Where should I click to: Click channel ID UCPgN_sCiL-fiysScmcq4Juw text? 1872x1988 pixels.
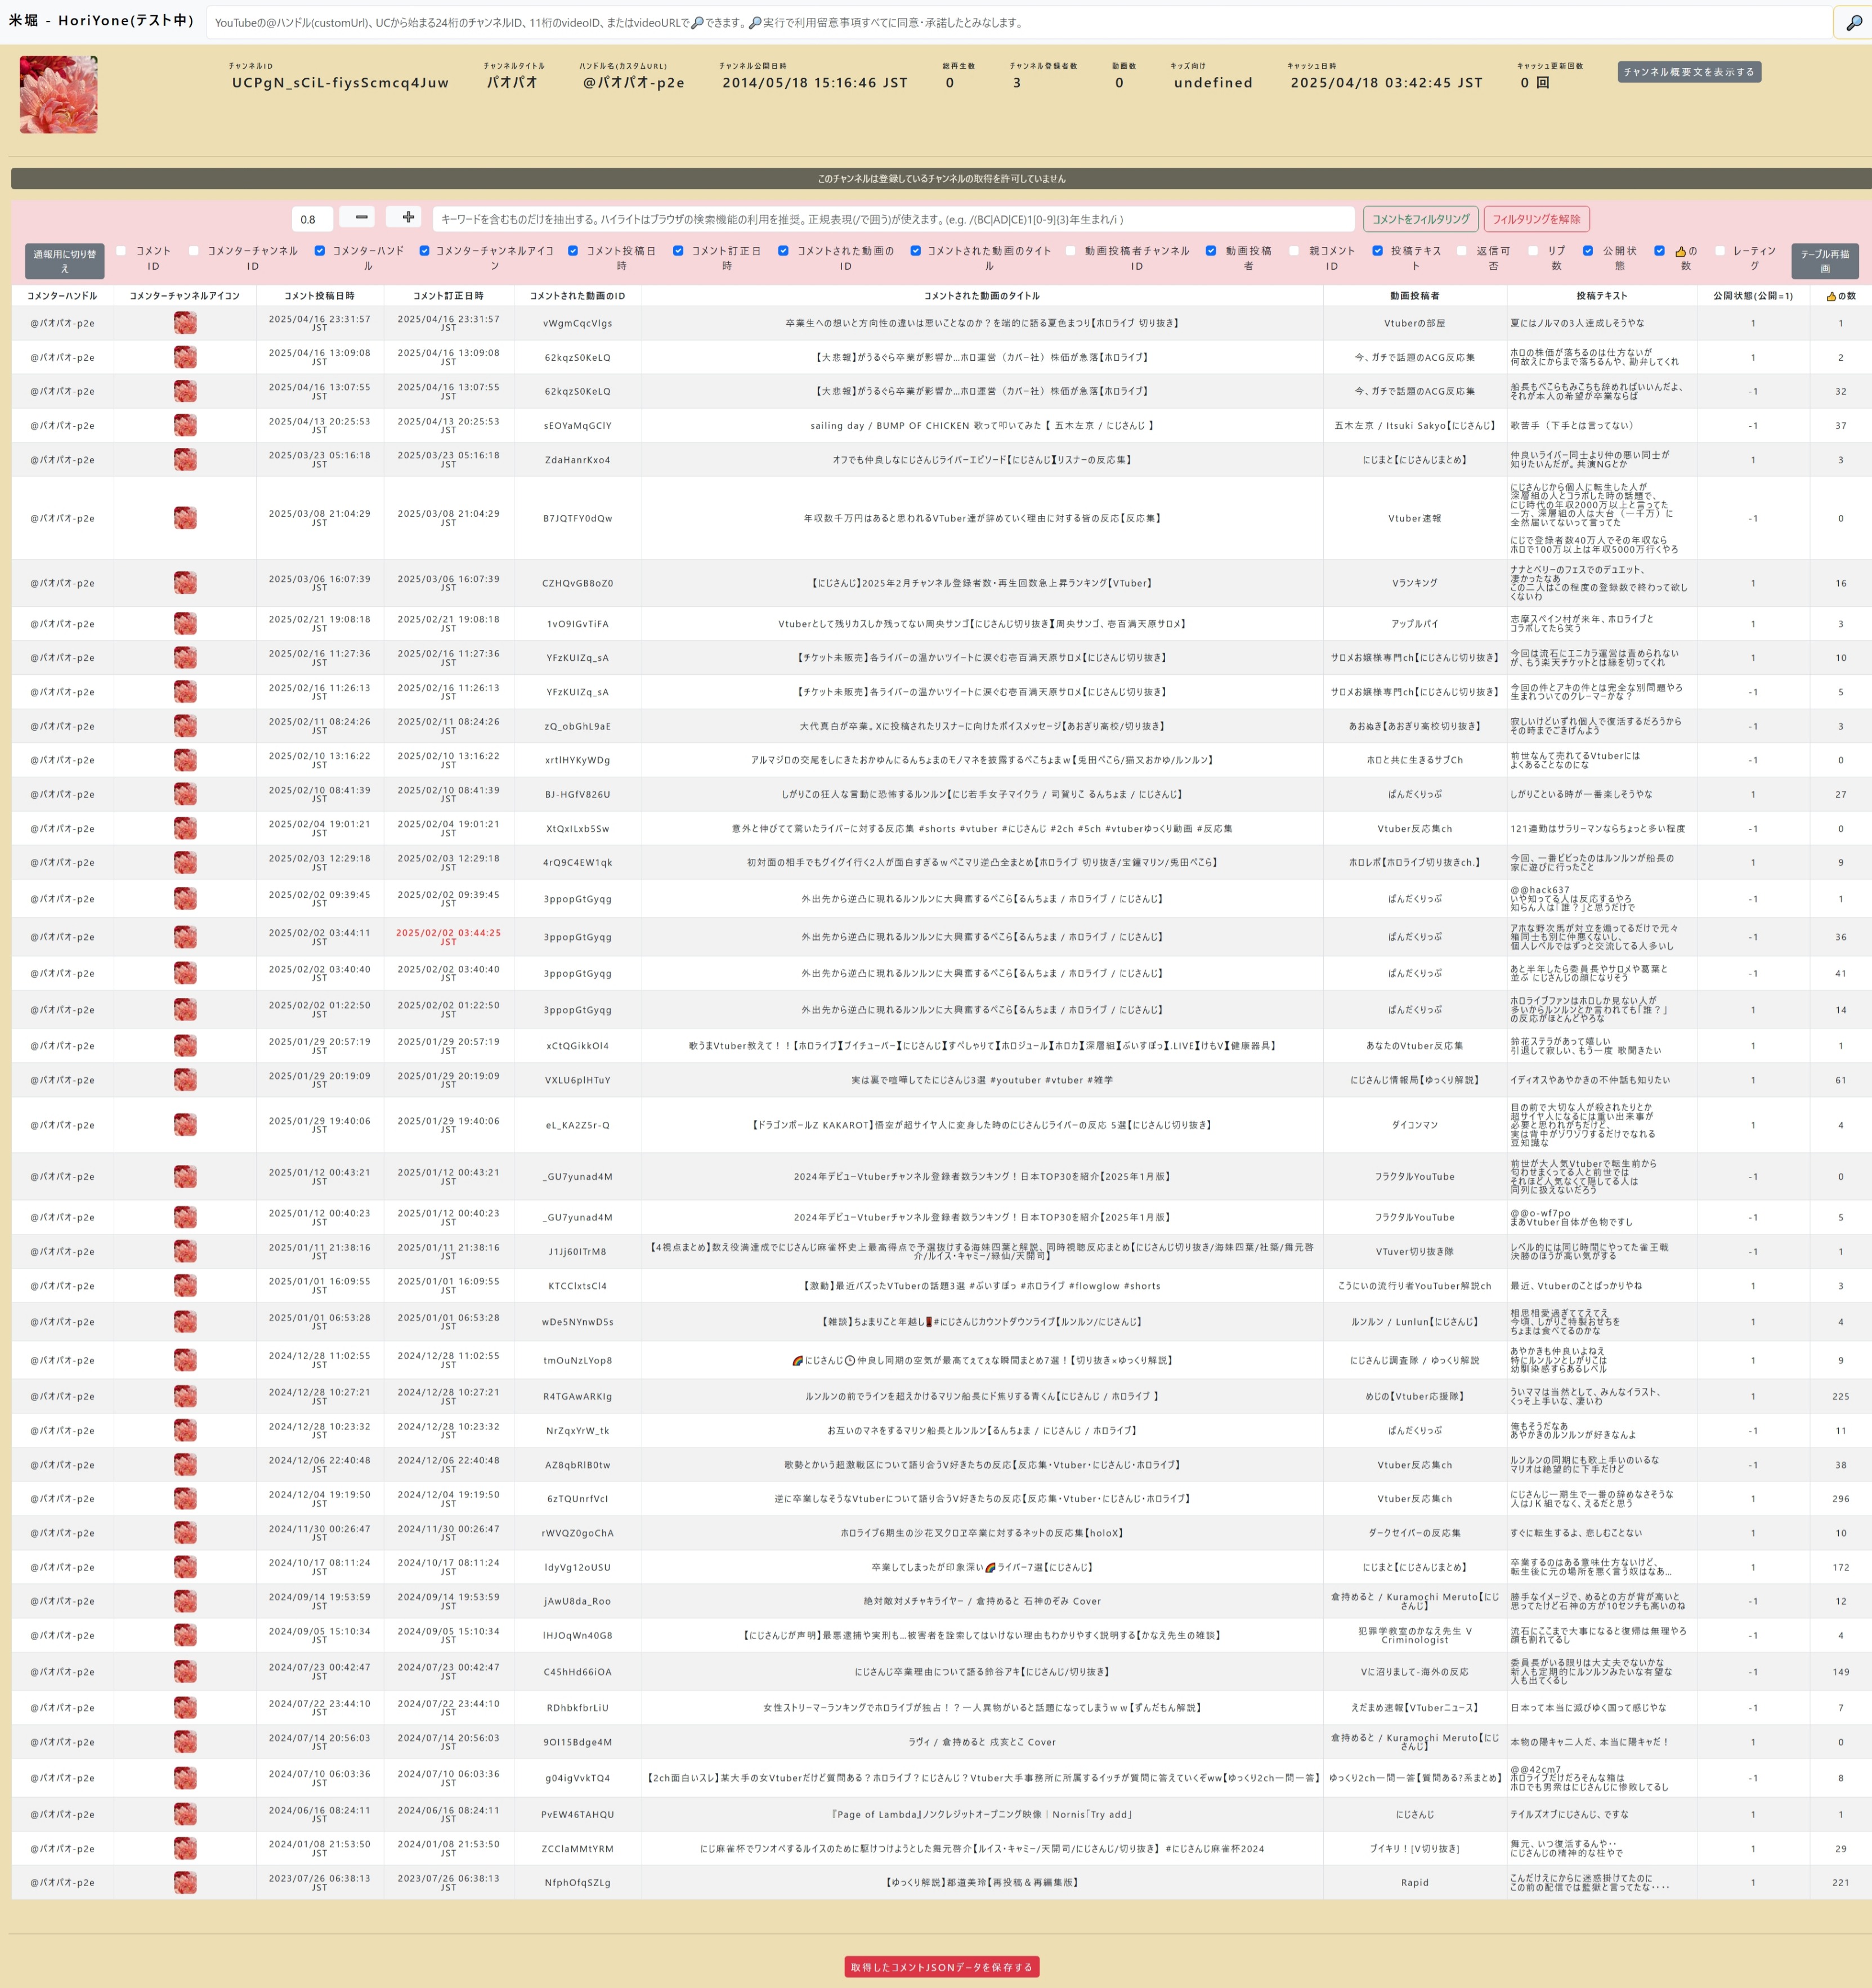point(340,83)
